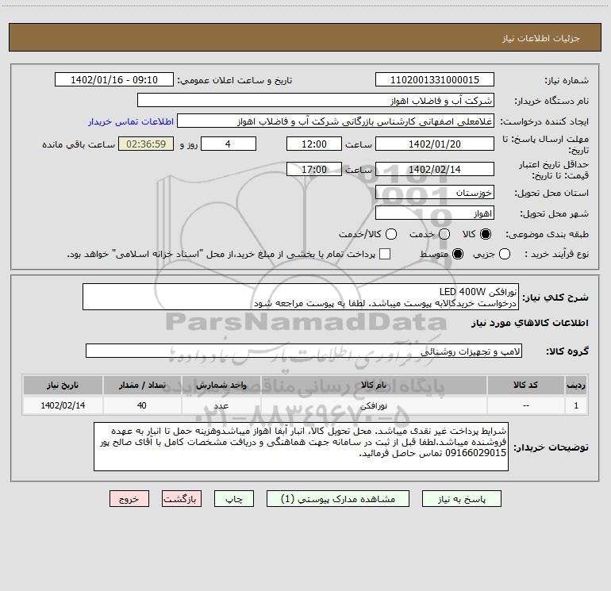Click the validity time field 17:00

pyautogui.click(x=314, y=169)
